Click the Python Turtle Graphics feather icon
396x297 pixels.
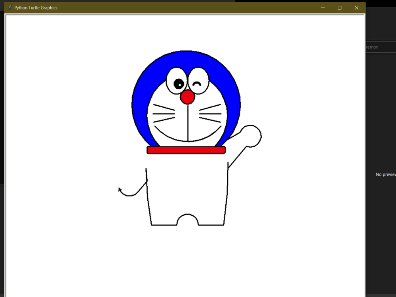10,8
